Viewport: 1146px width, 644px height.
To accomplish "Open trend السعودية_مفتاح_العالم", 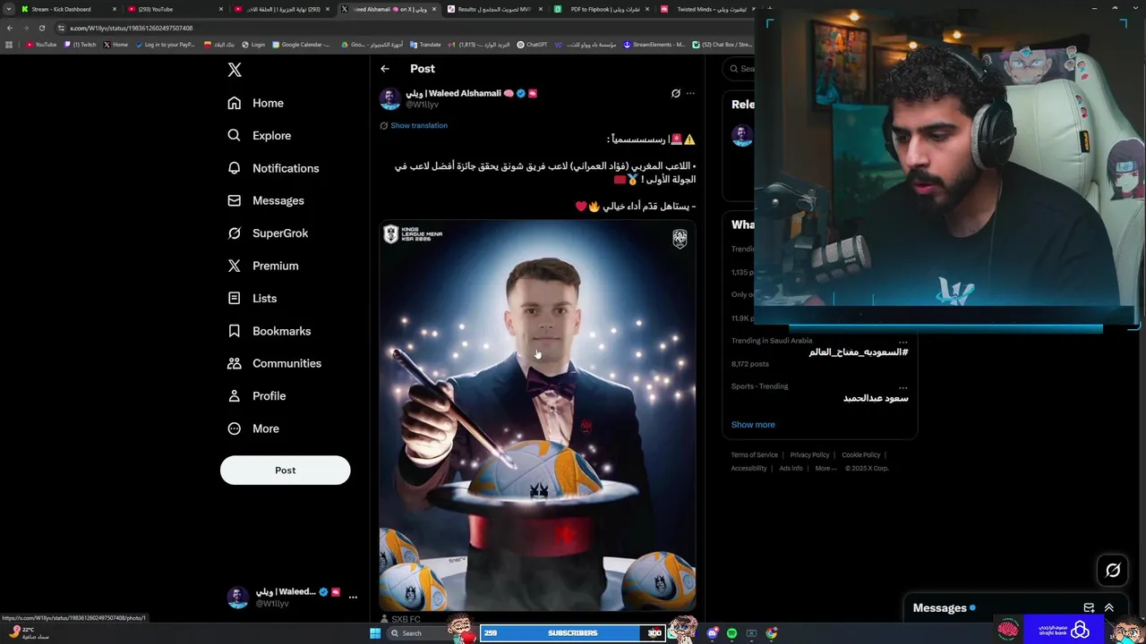I will (x=859, y=352).
